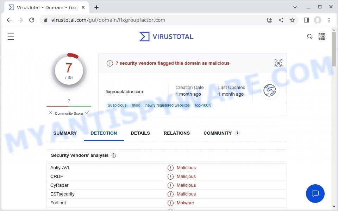Open the VirusTotal search icon
Image resolution: width=338 pixels, height=211 pixels.
[x=309, y=37]
